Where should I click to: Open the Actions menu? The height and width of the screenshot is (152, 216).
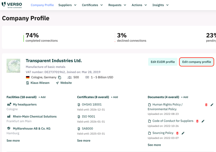[x=137, y=5]
